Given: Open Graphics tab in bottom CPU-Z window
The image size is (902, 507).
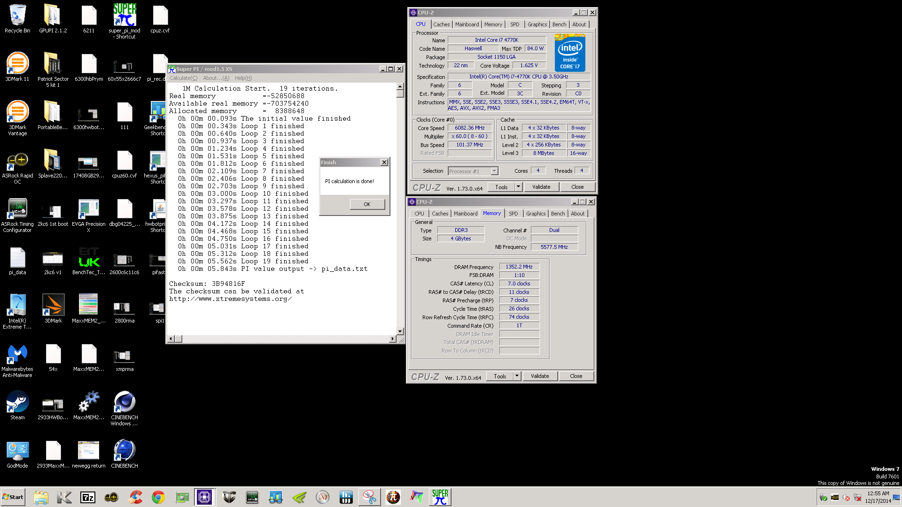Looking at the screenshot, I should coord(536,214).
